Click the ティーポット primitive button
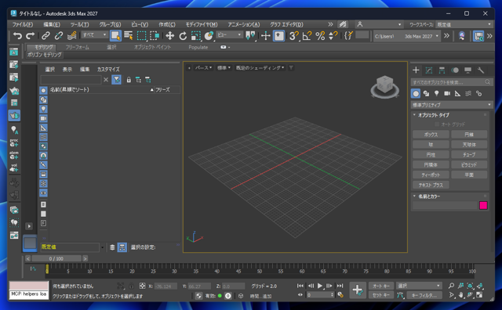 coord(431,175)
